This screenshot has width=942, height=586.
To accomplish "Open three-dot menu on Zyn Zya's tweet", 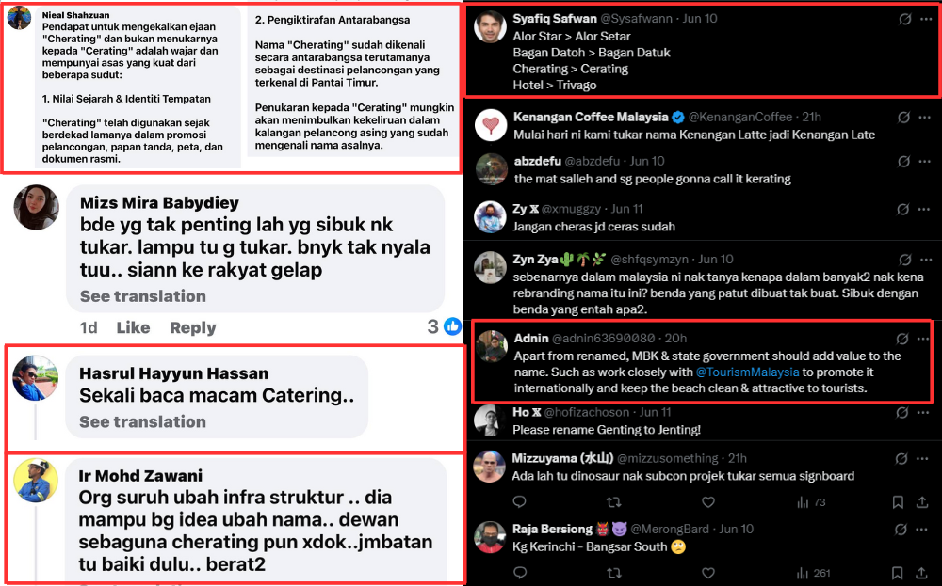I will pos(926,260).
